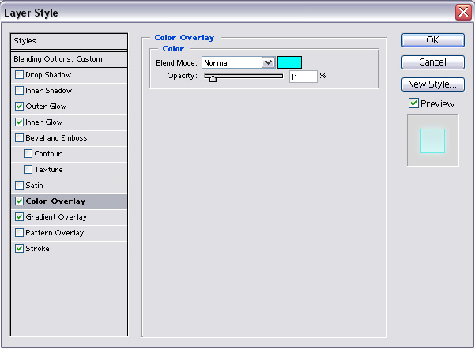Uncheck the Outer Glow effect
Image resolution: width=475 pixels, height=349 pixels.
[x=19, y=107]
